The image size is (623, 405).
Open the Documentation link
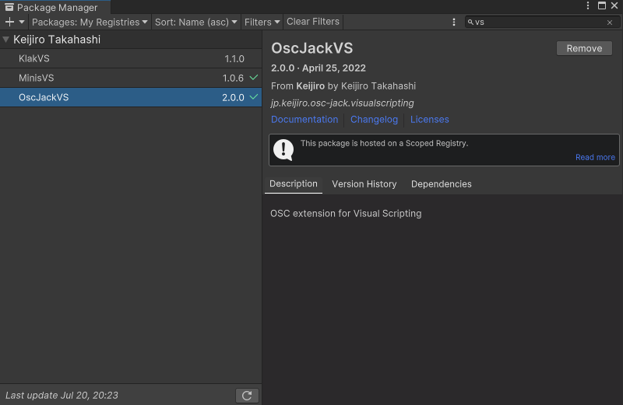(304, 120)
